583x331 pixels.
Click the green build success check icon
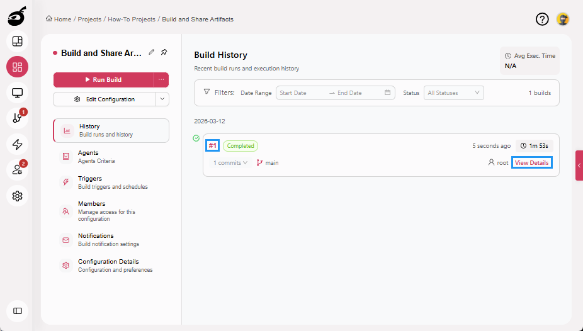(196, 138)
